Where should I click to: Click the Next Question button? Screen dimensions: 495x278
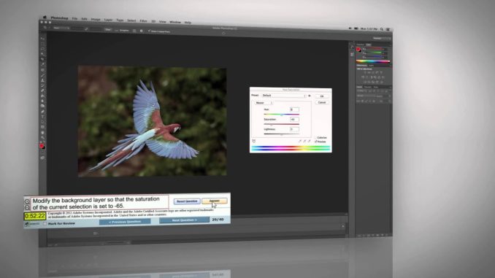tap(184, 220)
